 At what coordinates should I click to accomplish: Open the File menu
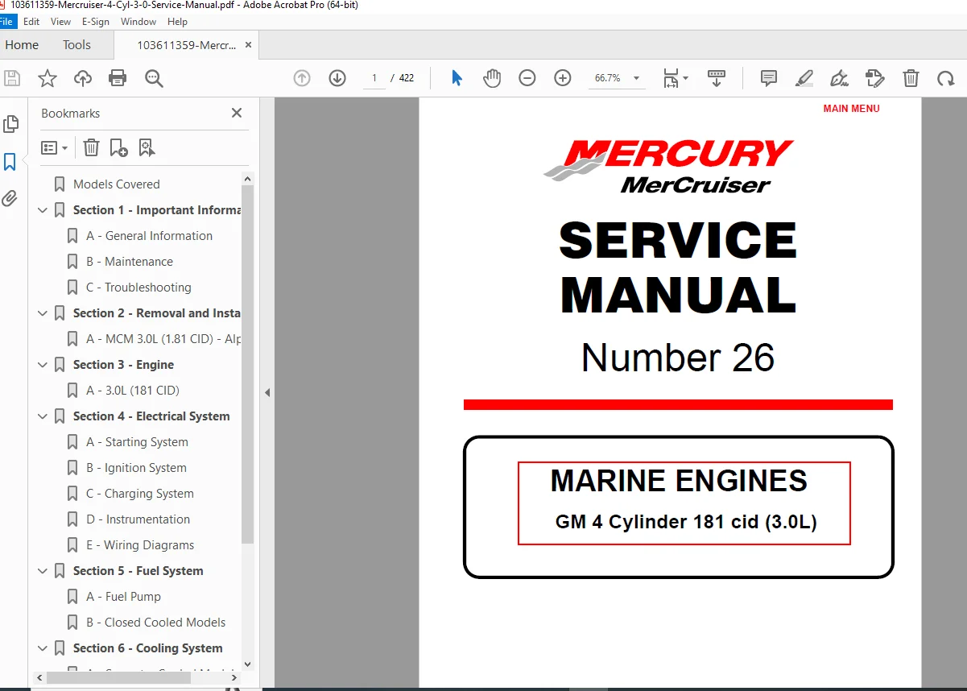pos(6,22)
